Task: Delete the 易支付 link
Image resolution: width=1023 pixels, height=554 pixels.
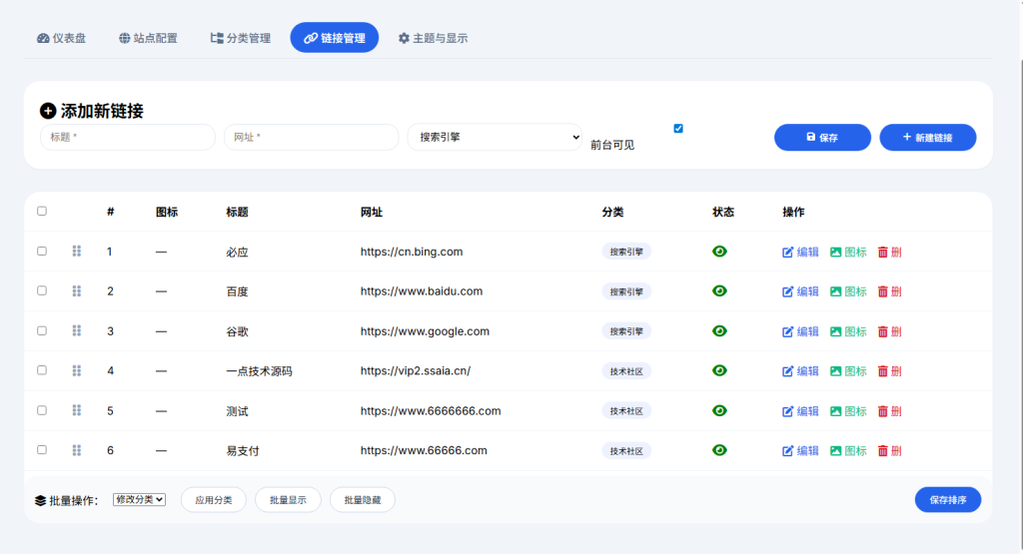Action: point(890,450)
